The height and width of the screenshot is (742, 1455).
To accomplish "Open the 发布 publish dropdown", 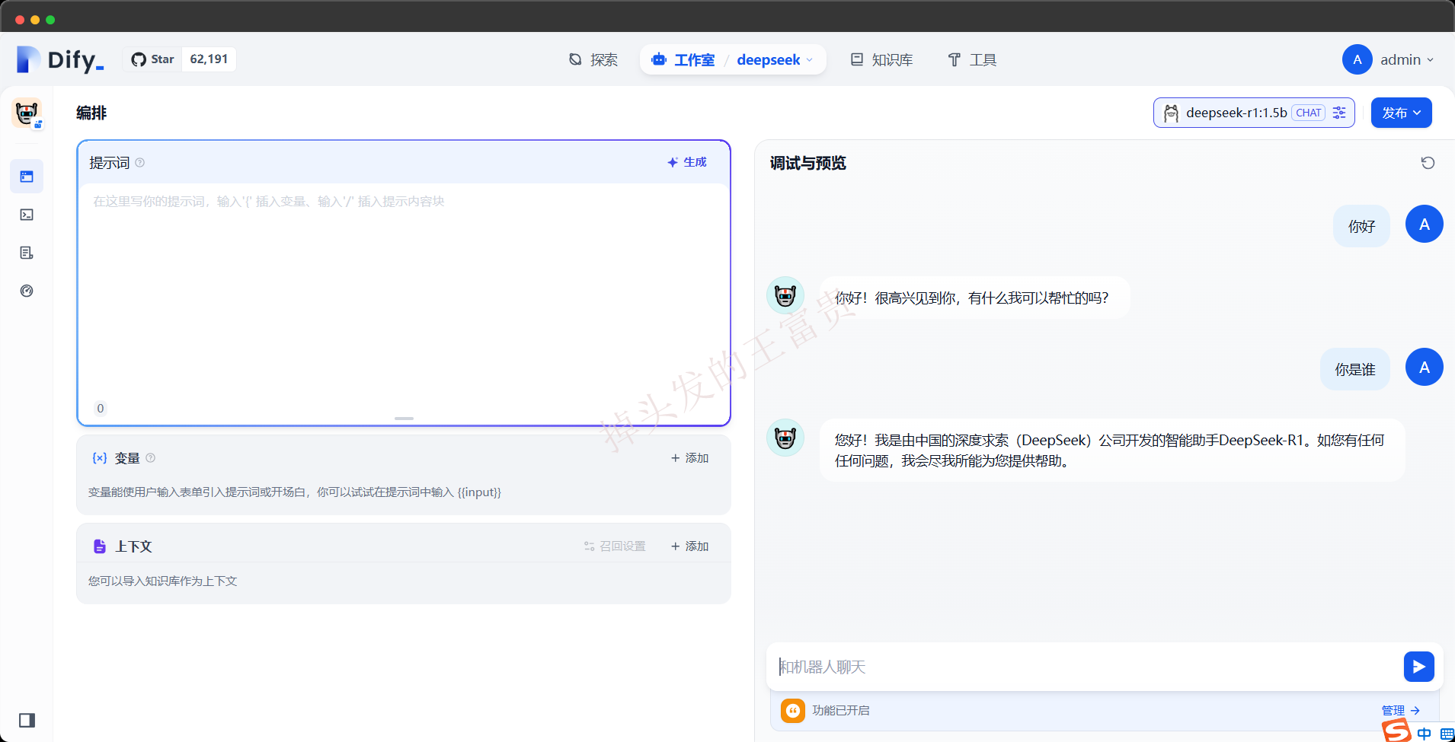I will 1401,113.
